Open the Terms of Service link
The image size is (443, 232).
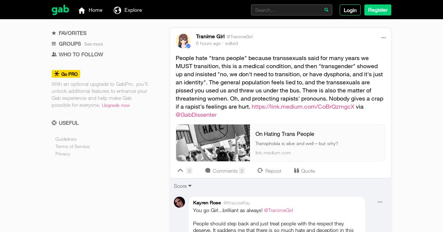[x=72, y=147]
